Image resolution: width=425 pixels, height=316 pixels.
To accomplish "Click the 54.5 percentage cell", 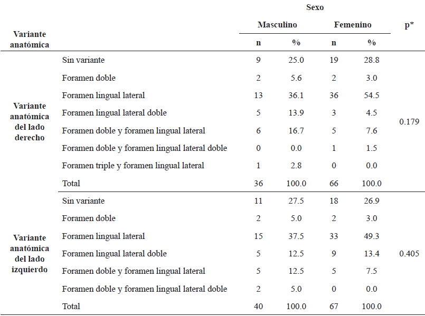I will click(372, 95).
